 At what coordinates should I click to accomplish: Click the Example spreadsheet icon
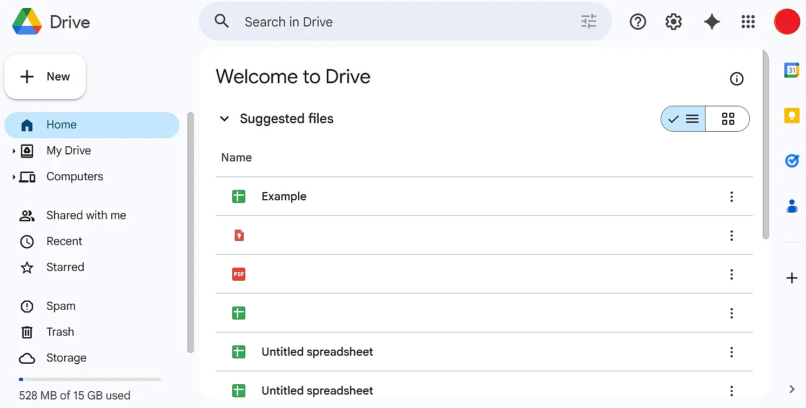(239, 196)
